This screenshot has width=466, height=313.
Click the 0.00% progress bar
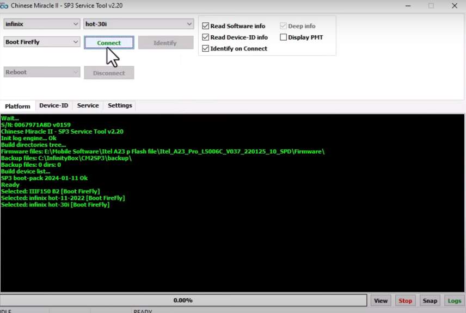(183, 301)
